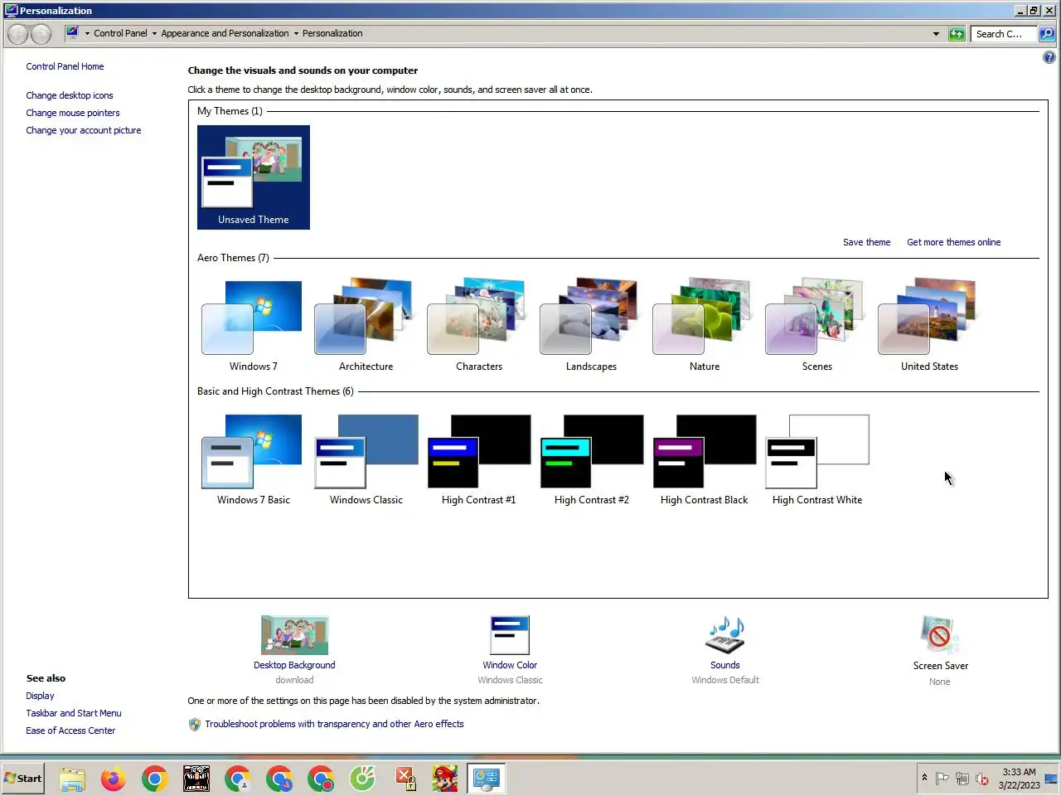Click the Back navigation arrow

tap(17, 34)
